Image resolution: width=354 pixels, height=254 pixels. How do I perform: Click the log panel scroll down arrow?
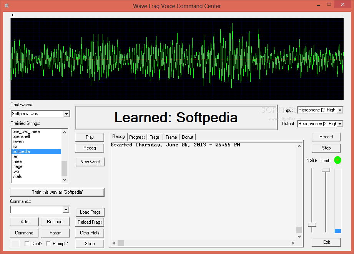299,237
